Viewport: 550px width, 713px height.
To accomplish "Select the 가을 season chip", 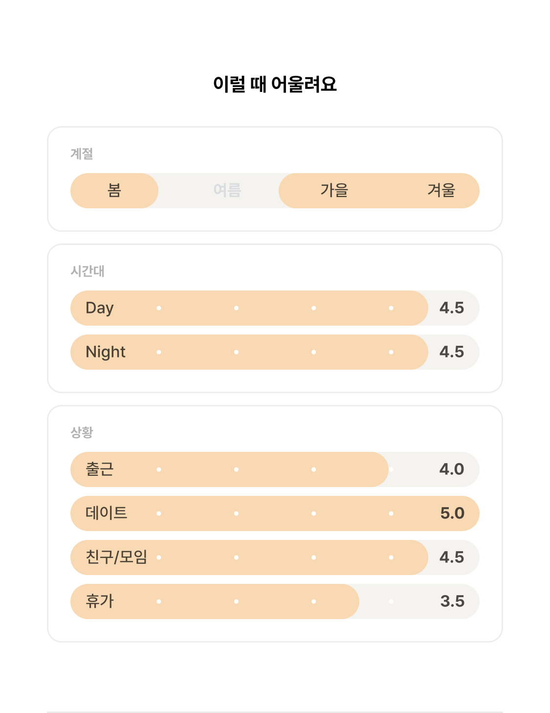I will pyautogui.click(x=334, y=191).
